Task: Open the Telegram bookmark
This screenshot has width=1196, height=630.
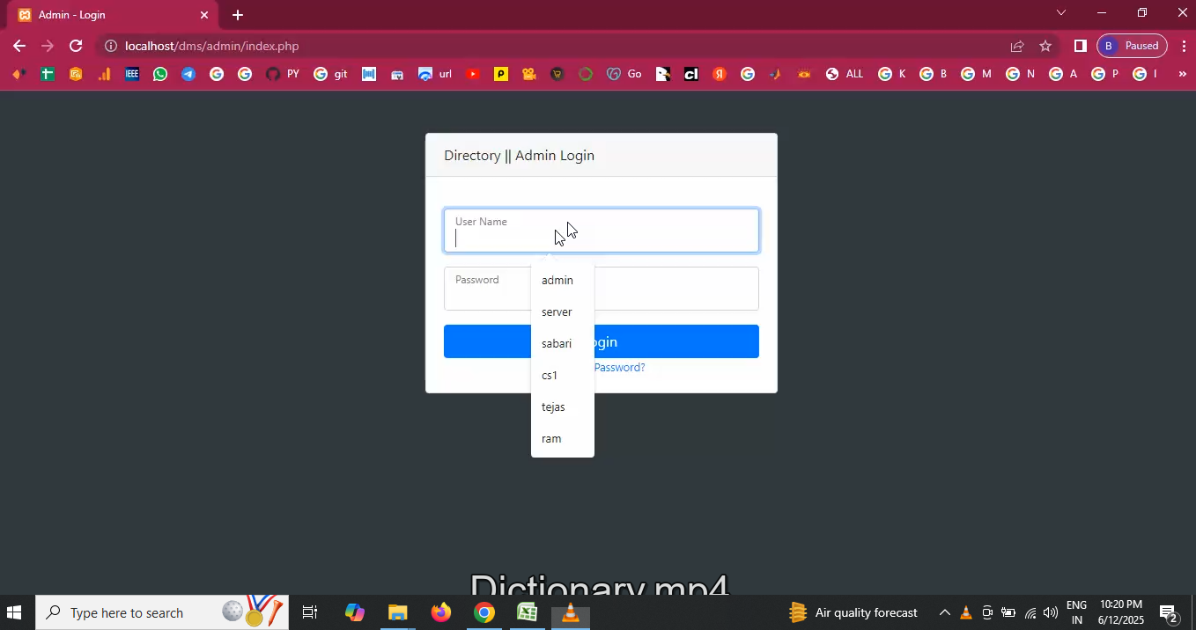Action: (x=188, y=75)
